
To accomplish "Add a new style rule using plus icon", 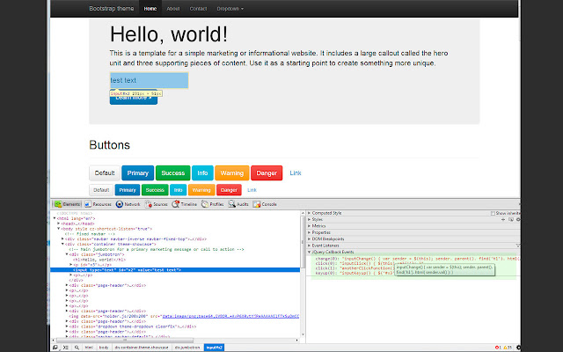I will point(503,219).
